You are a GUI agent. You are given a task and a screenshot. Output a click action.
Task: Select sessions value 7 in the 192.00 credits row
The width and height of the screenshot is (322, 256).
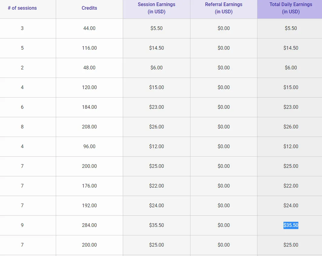[22, 205]
